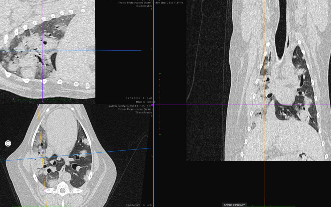The height and width of the screenshot is (207, 331).
Task: Click the timestamp above "Made In Horos"
Action: [x=139, y=99]
